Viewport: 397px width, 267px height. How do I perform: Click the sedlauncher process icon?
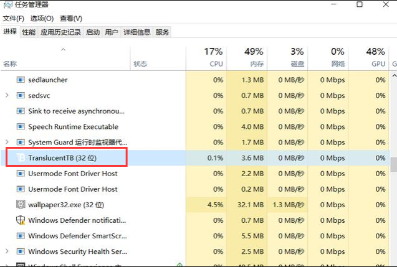tap(21, 80)
